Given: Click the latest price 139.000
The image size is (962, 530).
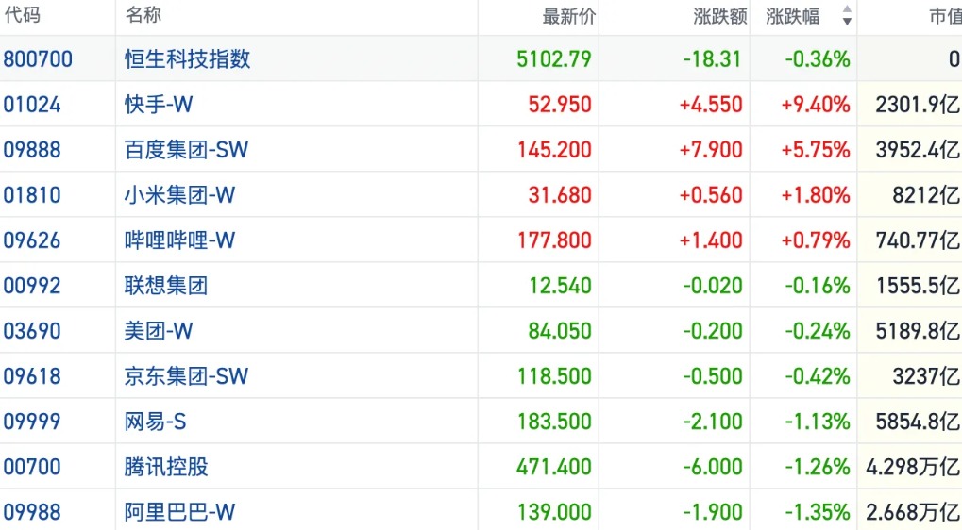Looking at the screenshot, I should (x=554, y=513).
